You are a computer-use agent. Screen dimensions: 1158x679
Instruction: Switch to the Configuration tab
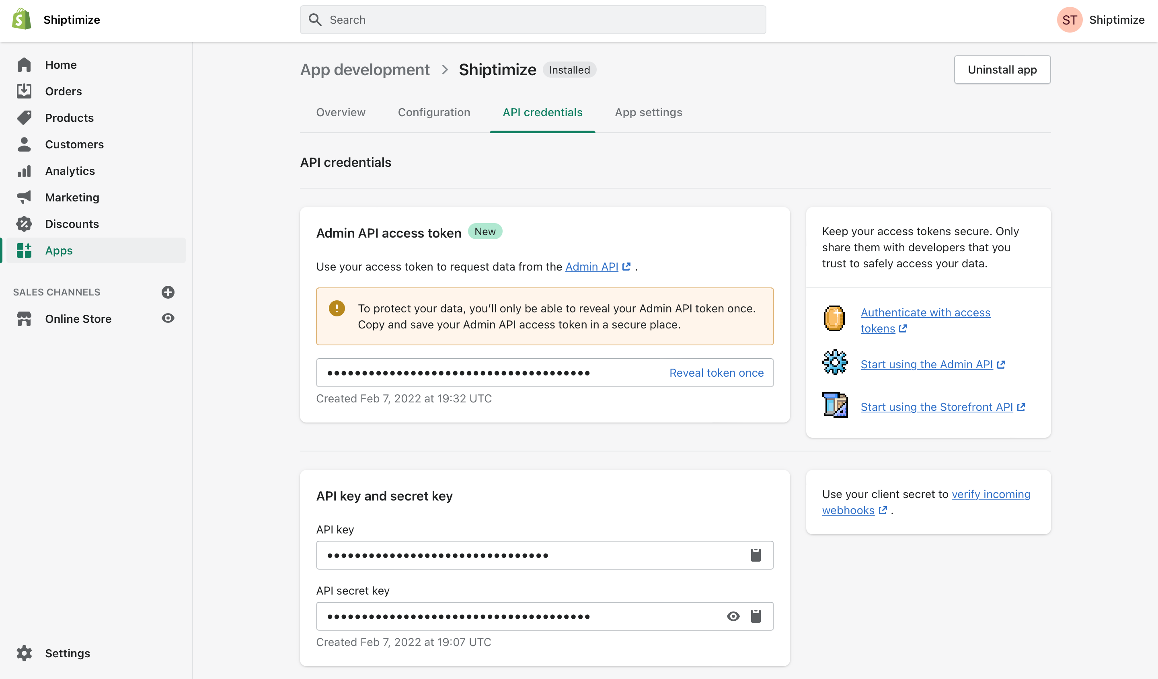tap(434, 112)
